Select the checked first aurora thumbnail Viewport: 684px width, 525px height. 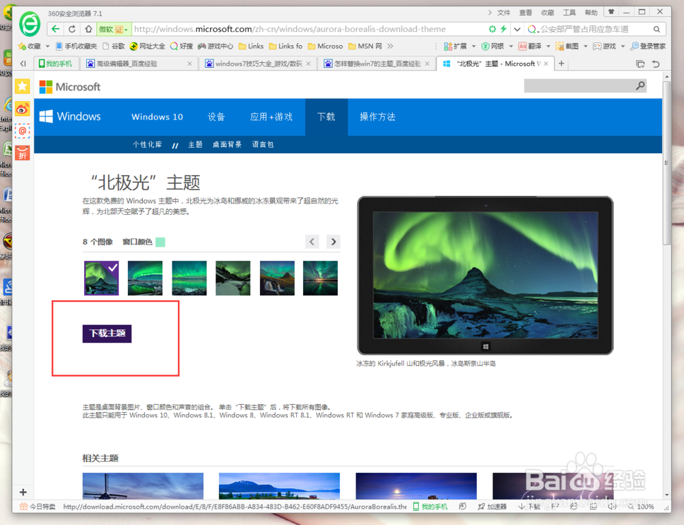point(101,278)
